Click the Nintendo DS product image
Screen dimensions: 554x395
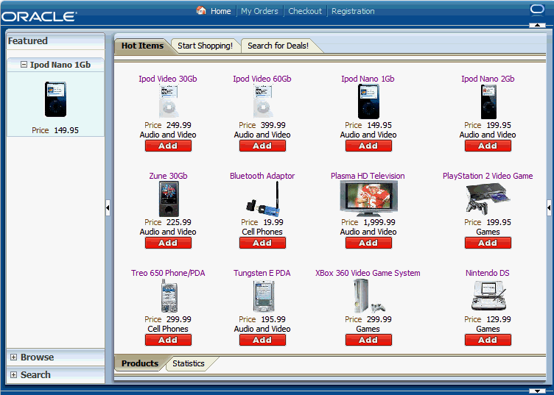(489, 295)
